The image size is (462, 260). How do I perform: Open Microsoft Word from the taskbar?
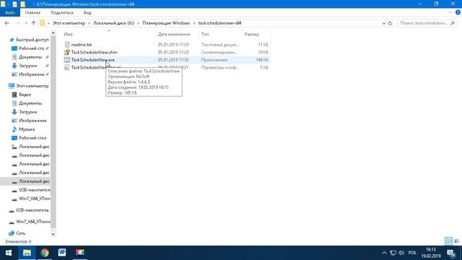[x=62, y=253]
